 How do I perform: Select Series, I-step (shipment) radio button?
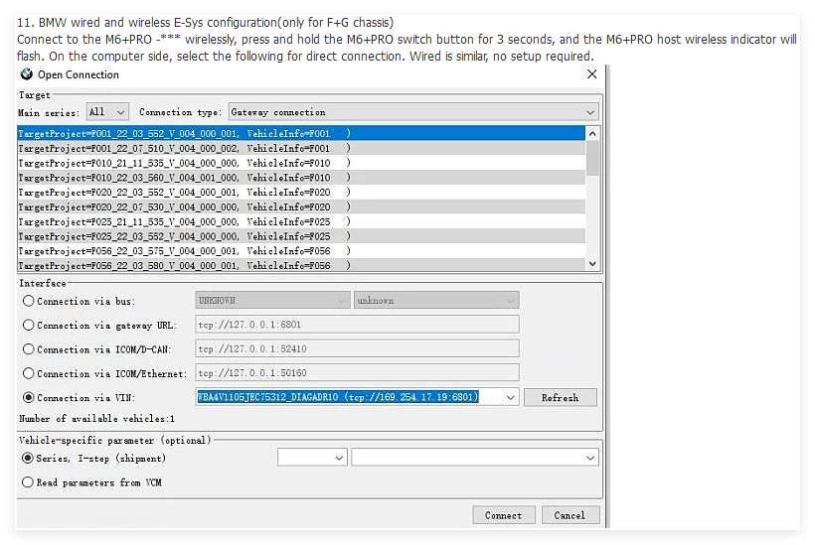[x=28, y=459]
